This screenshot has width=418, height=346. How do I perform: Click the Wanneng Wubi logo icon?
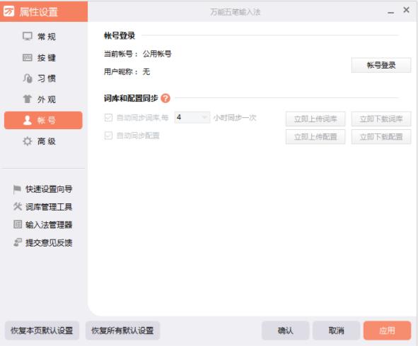pos(8,11)
